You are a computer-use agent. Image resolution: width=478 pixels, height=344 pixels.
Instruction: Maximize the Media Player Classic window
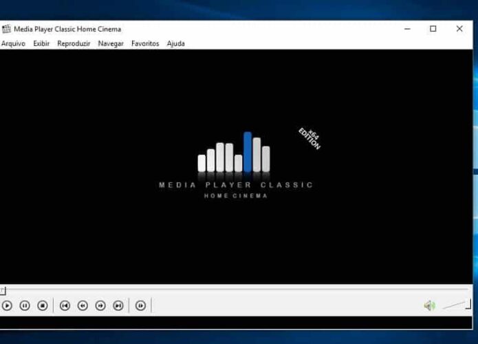[433, 29]
